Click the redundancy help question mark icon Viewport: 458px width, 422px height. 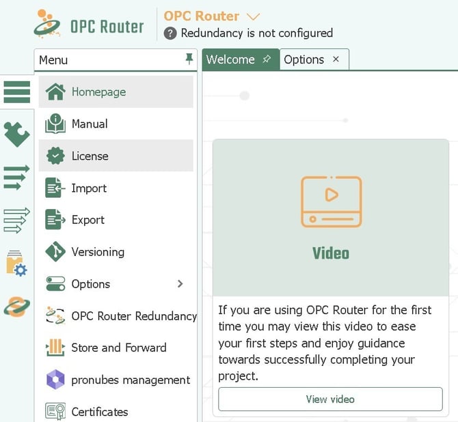[x=170, y=33]
